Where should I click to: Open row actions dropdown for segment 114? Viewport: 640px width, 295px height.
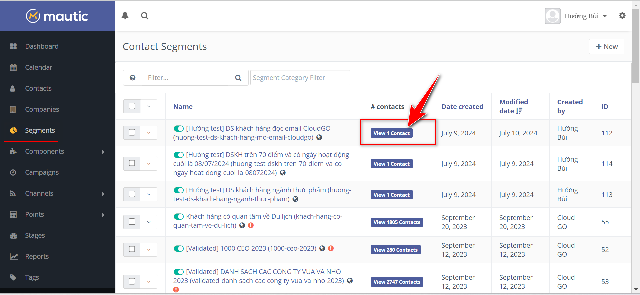coord(149,164)
